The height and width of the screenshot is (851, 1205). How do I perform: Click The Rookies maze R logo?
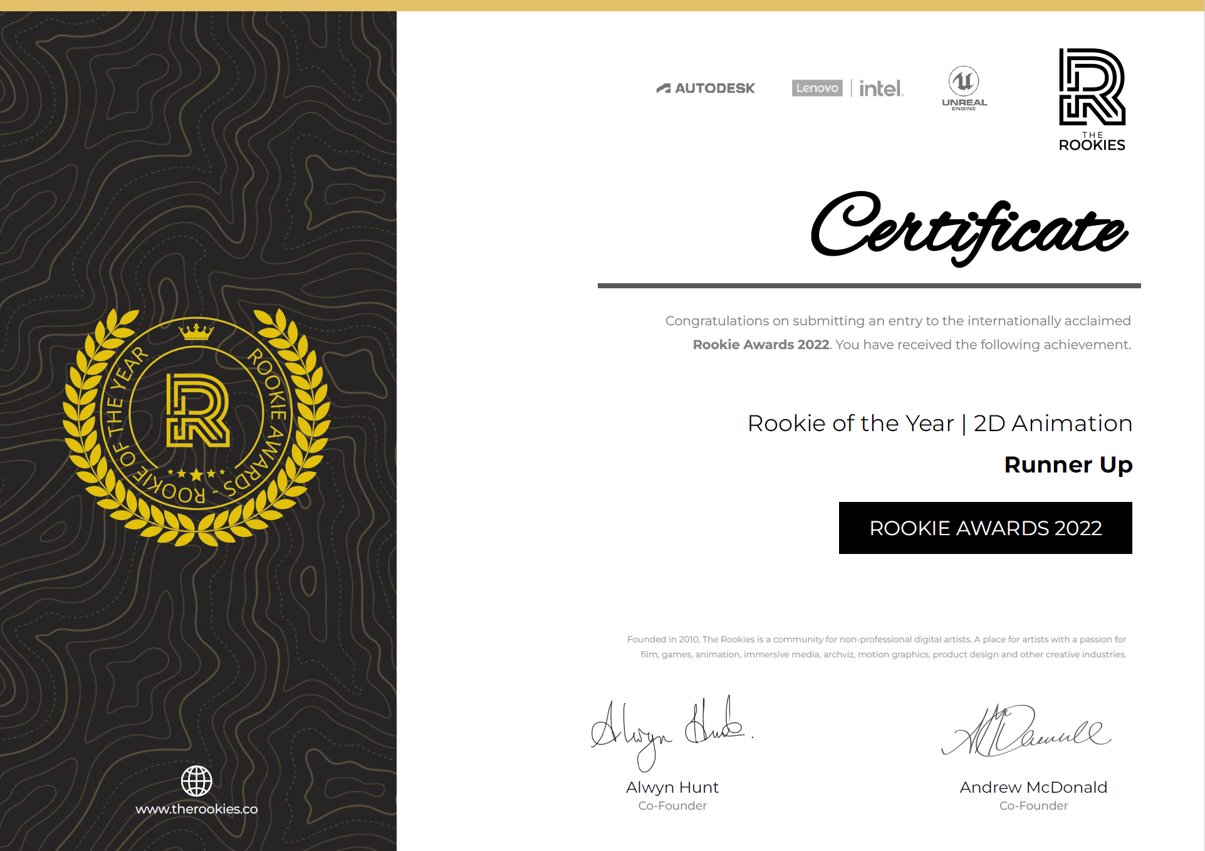(x=1092, y=86)
